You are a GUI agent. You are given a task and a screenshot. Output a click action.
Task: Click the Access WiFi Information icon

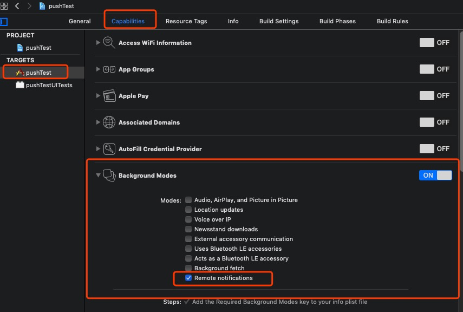tap(109, 43)
